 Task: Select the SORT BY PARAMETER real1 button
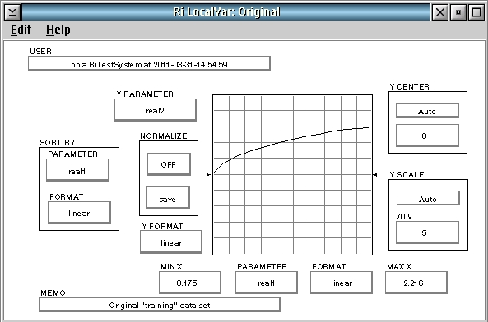77,170
